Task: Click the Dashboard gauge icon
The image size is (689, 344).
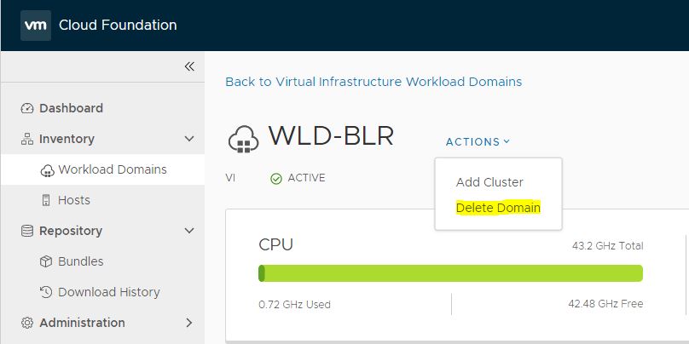Action: tap(27, 108)
